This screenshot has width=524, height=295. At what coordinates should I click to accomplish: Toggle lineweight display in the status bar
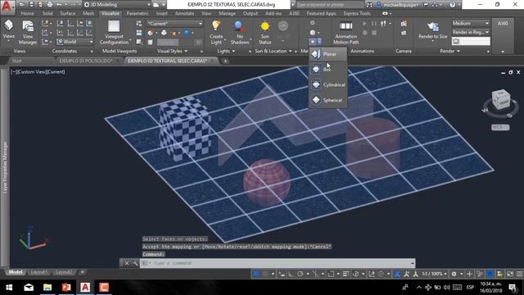tap(346, 274)
